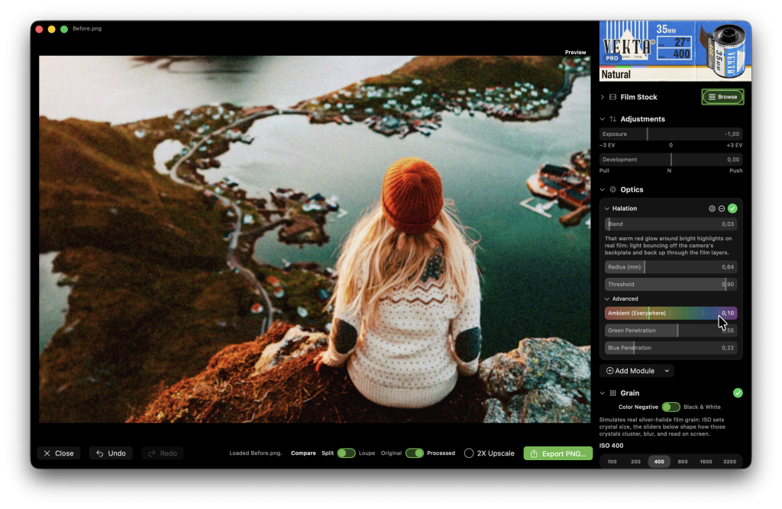
Task: Click the Halation reset icon
Action: tap(712, 208)
